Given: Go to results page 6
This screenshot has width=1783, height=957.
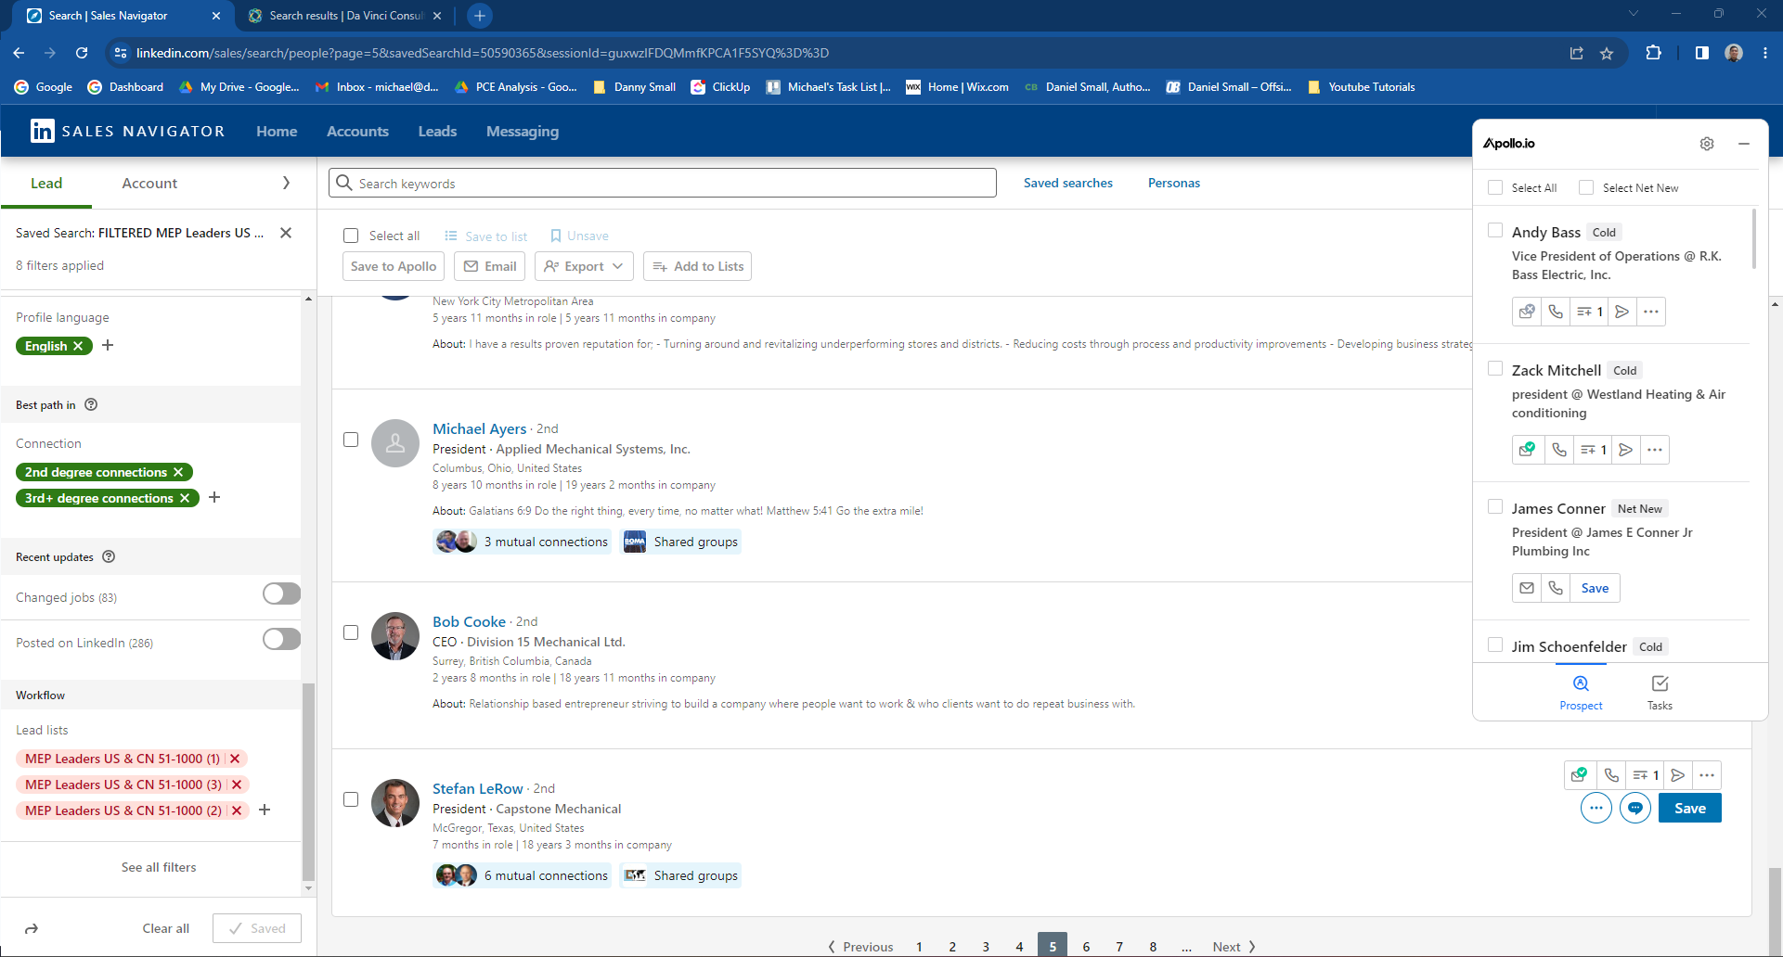Looking at the screenshot, I should [1086, 946].
